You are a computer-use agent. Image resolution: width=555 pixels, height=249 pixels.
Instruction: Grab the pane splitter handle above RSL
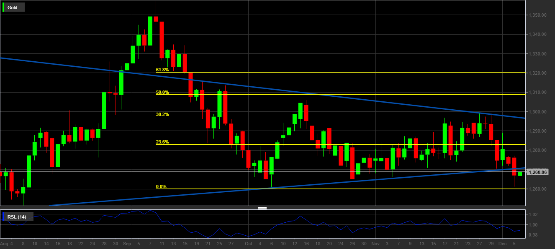click(262, 208)
